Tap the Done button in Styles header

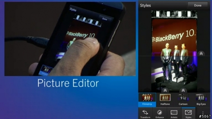(198, 5)
